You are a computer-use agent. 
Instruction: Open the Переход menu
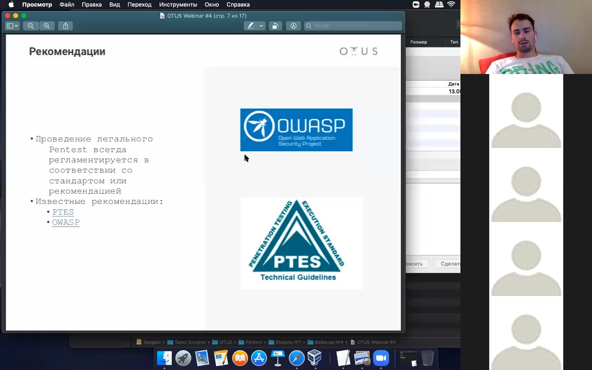coord(139,5)
